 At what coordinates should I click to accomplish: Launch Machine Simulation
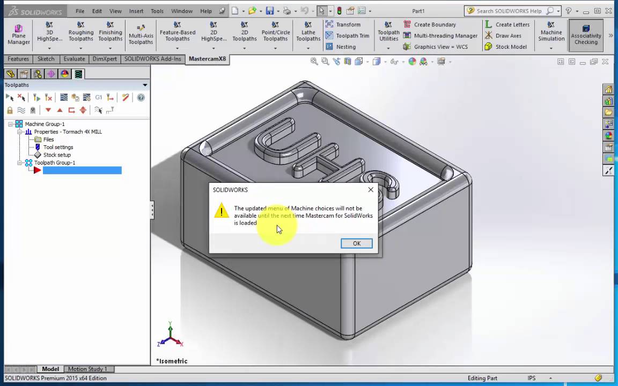(x=551, y=33)
